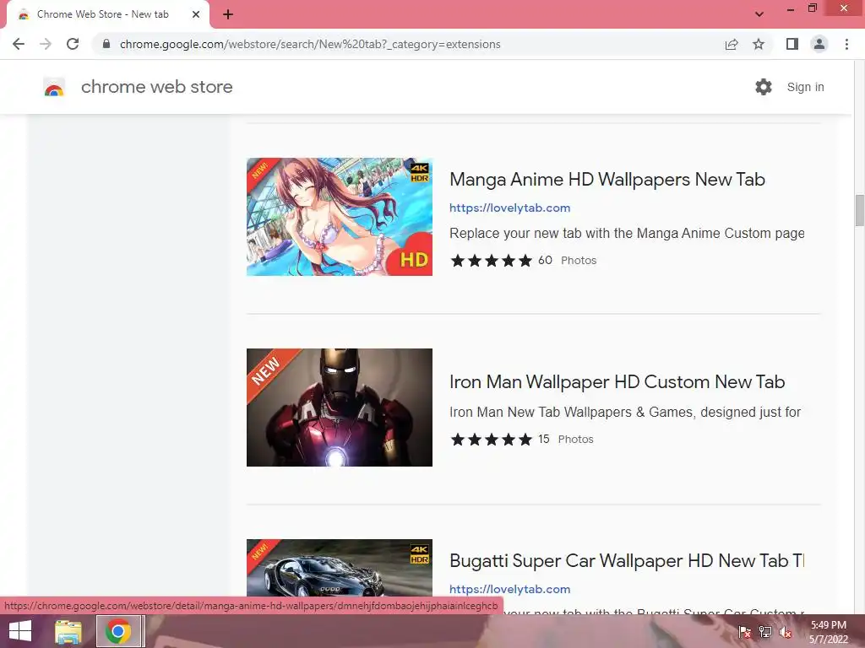Click the Iron Man five-star rating
865x648 pixels.
click(x=491, y=439)
